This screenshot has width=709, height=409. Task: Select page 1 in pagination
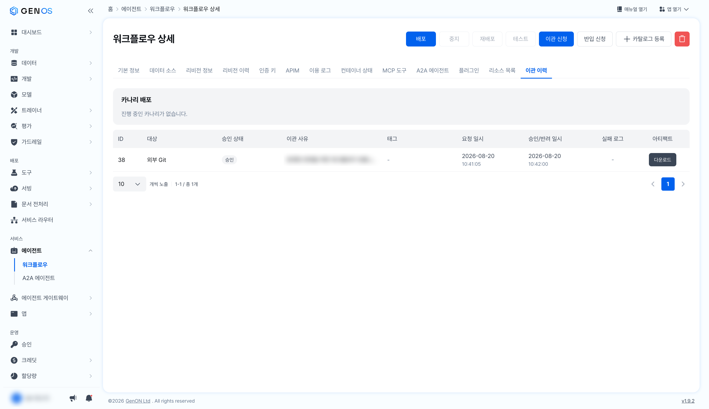point(668,184)
